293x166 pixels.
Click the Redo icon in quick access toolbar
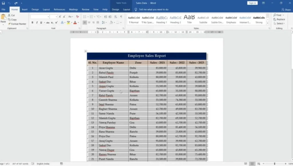pos(16,3)
